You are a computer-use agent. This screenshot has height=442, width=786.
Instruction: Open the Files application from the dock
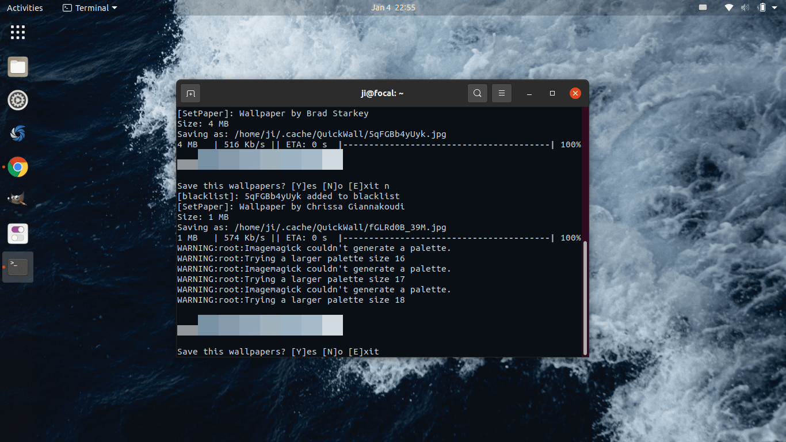(18, 66)
